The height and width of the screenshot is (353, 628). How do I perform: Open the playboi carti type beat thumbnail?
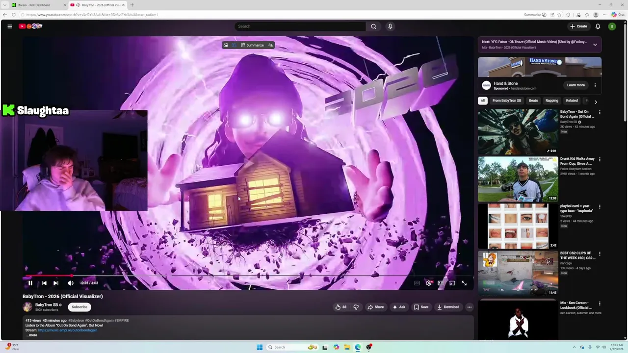click(x=518, y=226)
